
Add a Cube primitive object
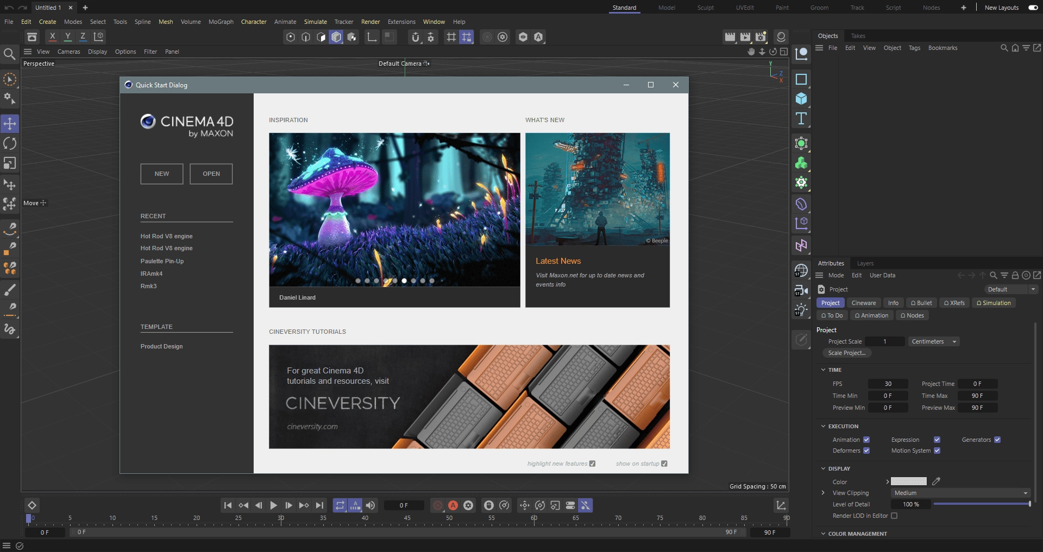(801, 99)
